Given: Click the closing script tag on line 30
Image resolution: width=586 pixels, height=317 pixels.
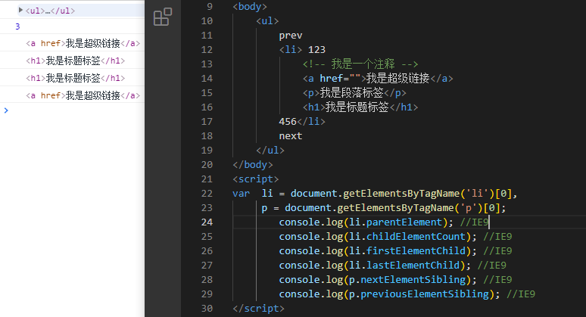Looking at the screenshot, I should pyautogui.click(x=258, y=309).
